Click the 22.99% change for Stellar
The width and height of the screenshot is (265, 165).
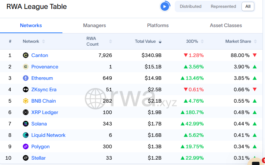[192, 158]
